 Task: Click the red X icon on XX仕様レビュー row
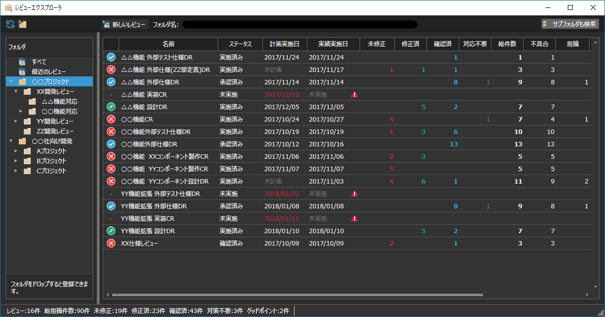tap(110, 243)
